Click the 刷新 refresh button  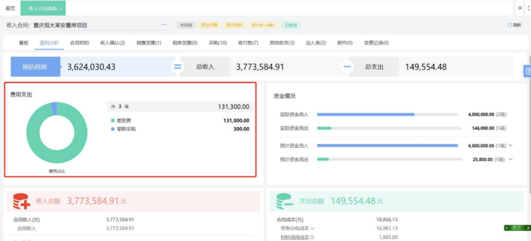514,25
